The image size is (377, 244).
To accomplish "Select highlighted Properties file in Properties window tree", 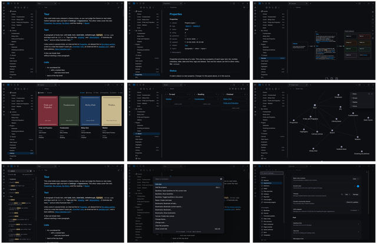I will [147, 75].
